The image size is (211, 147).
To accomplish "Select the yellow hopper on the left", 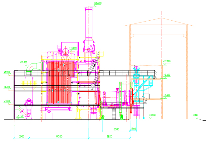I will 29,83.
